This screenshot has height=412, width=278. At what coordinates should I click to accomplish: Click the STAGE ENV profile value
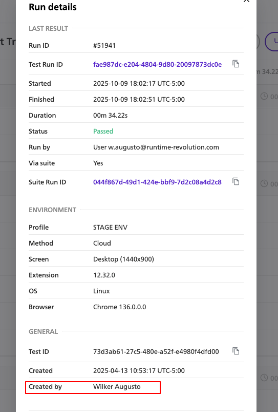pos(110,227)
